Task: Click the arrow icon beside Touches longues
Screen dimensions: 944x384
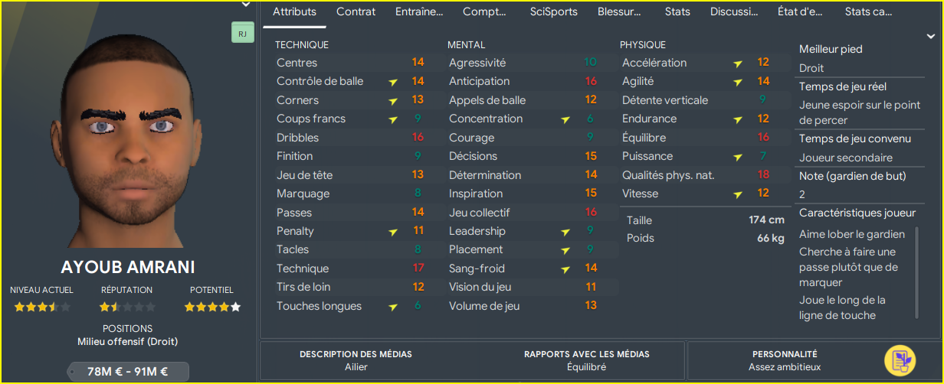Action: pos(393,307)
